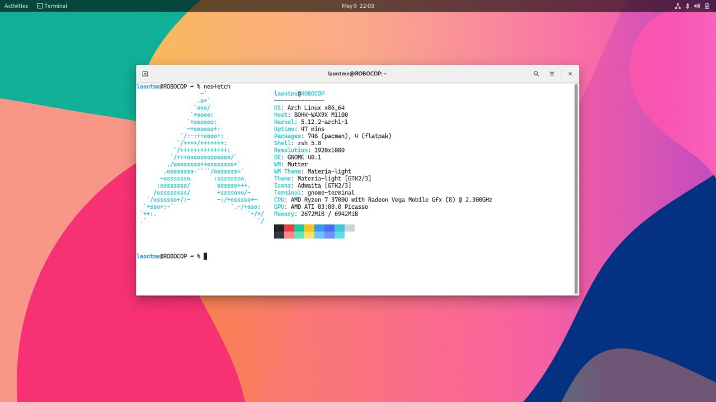This screenshot has height=402, width=716.
Task: Click the Icons: Adwaita [GTK2/3] line
Action: 313,186
